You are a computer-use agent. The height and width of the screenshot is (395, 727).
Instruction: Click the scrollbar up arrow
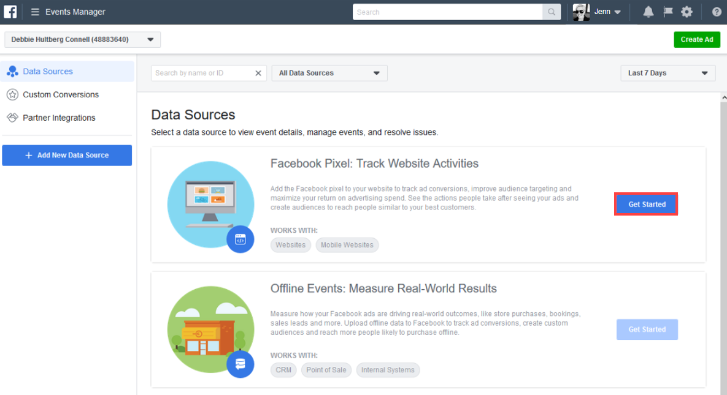[x=724, y=98]
